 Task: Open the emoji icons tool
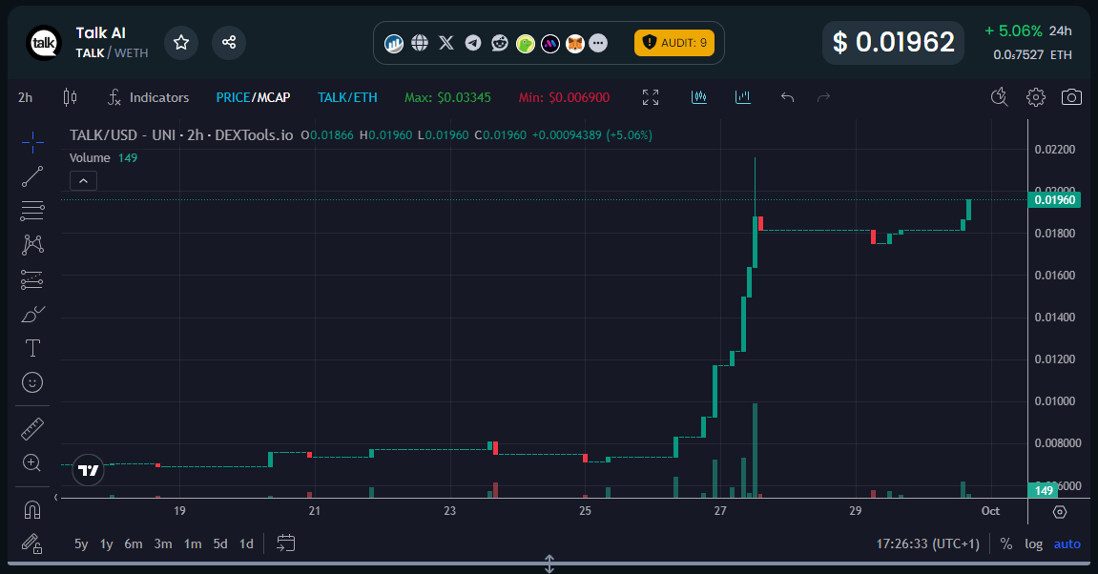[32, 382]
